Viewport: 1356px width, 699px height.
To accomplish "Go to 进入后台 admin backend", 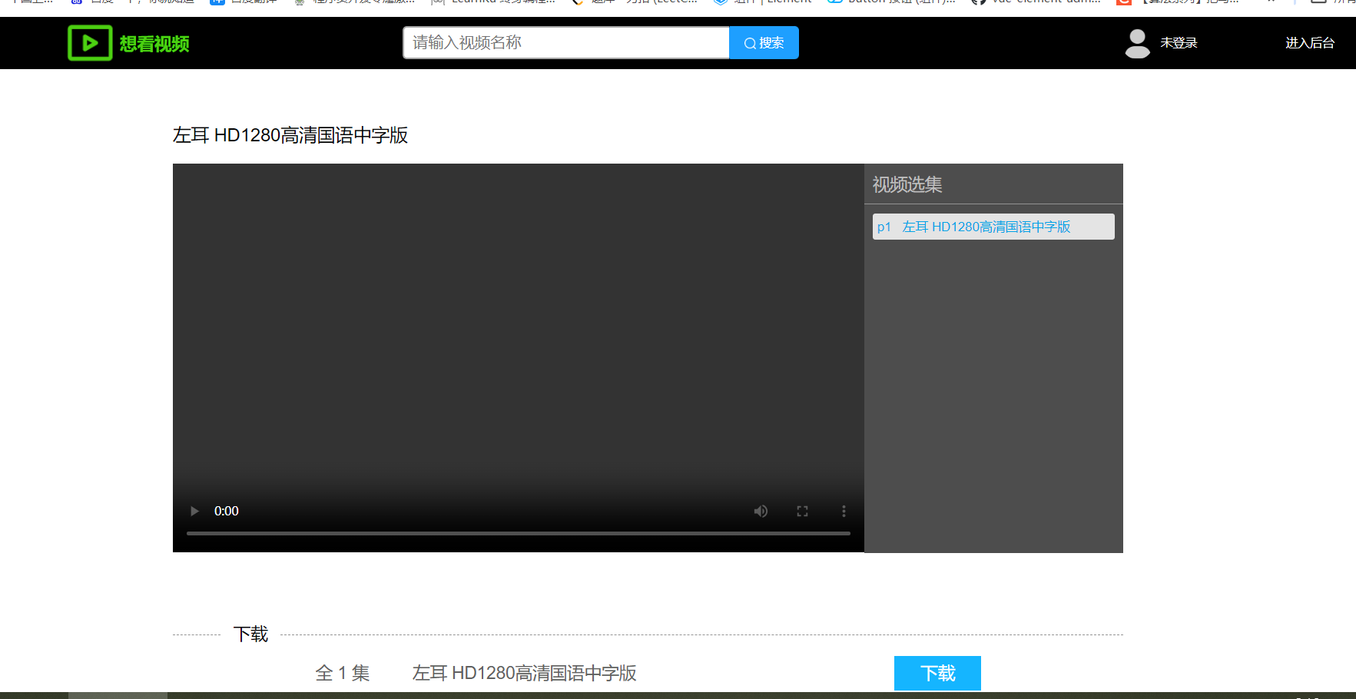I will click(x=1310, y=43).
